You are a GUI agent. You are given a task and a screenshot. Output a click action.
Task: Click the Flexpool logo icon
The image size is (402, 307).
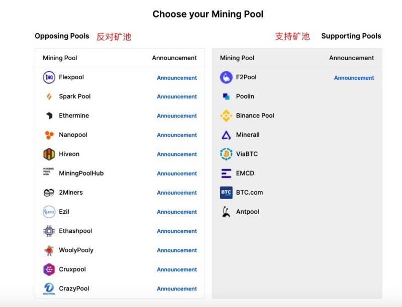(49, 77)
